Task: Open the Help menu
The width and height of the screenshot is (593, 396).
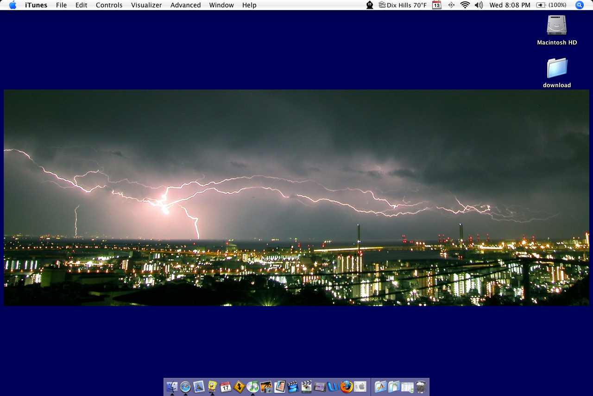Action: coord(249,5)
